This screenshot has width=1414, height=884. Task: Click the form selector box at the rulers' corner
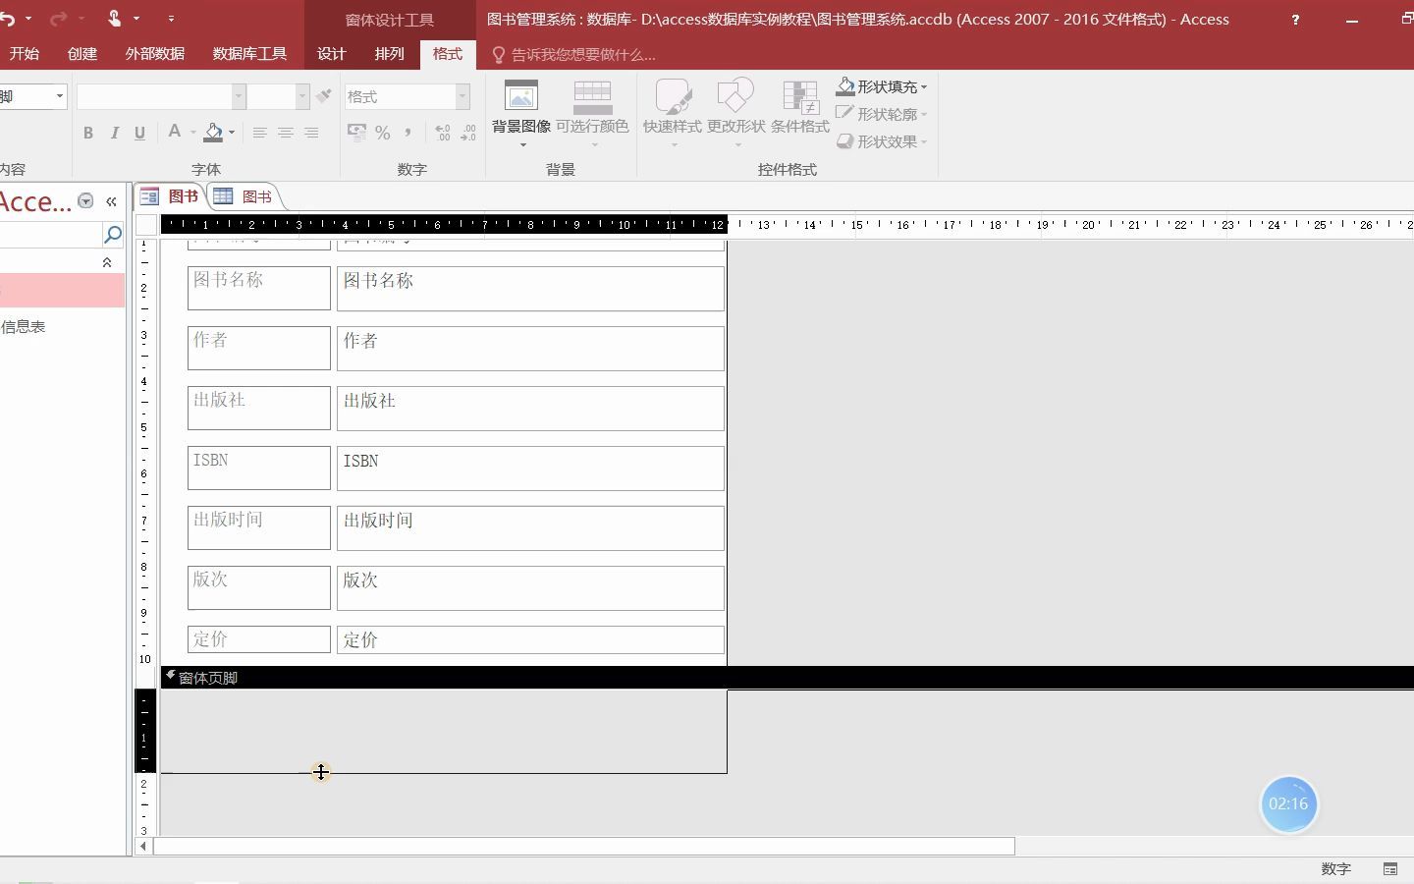point(146,224)
